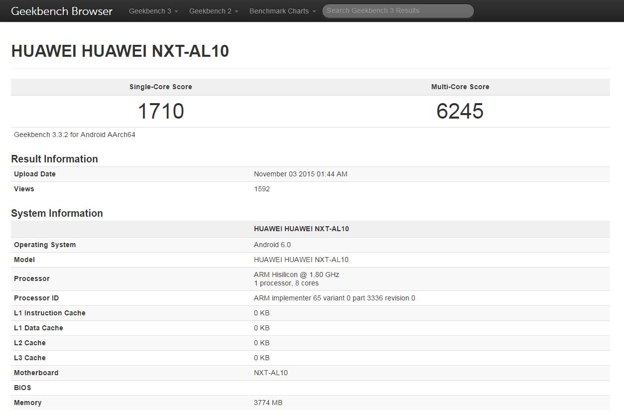Screen dimensions: 624x417
Task: Select ARM Hisilicon @ 1.80 GHz text
Action: (296, 275)
